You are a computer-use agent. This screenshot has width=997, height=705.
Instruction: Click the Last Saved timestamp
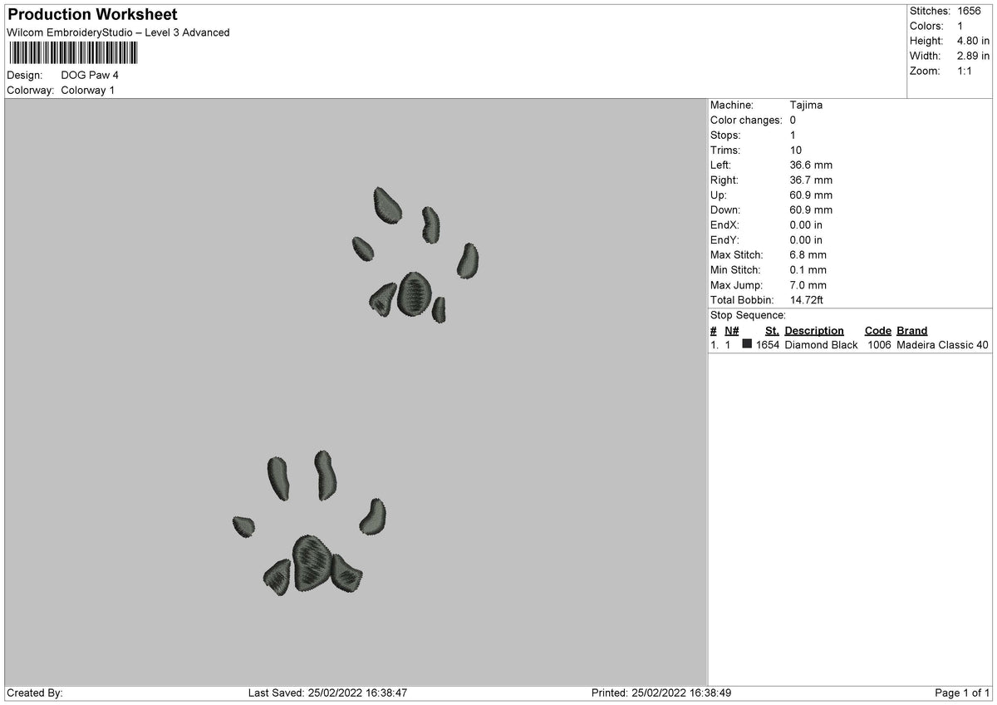click(x=327, y=693)
